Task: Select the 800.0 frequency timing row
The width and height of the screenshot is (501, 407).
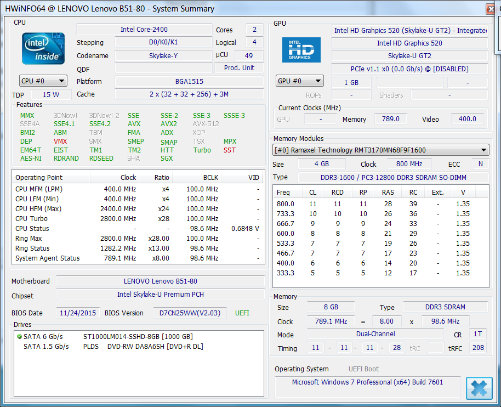Action: [x=380, y=204]
